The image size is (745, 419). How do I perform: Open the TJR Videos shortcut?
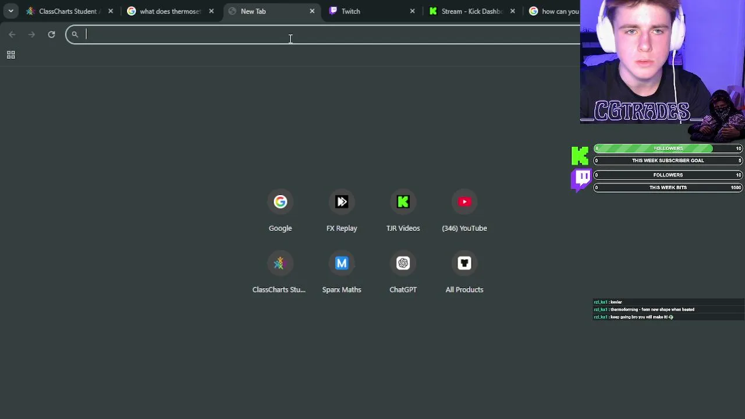pos(403,211)
